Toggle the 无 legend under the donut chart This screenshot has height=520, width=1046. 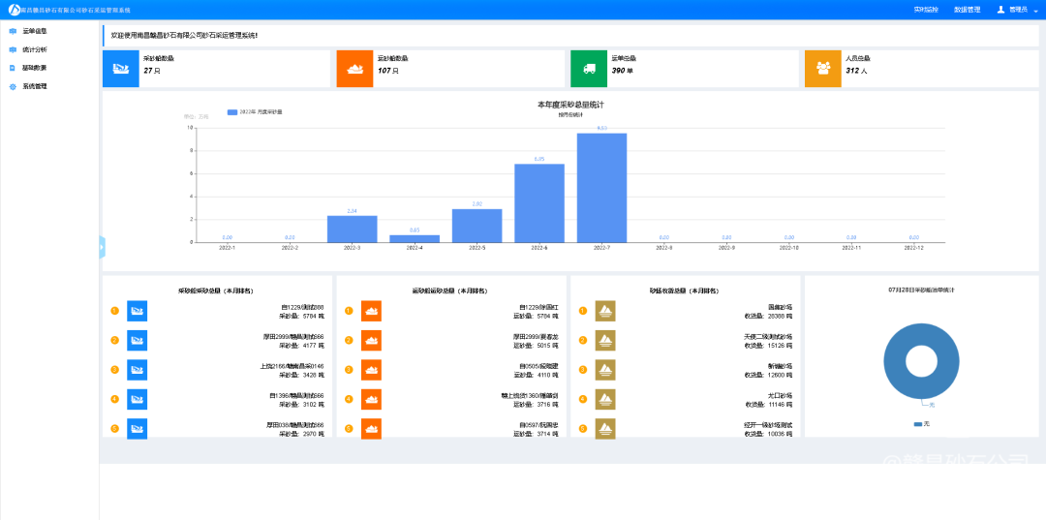[x=921, y=424]
